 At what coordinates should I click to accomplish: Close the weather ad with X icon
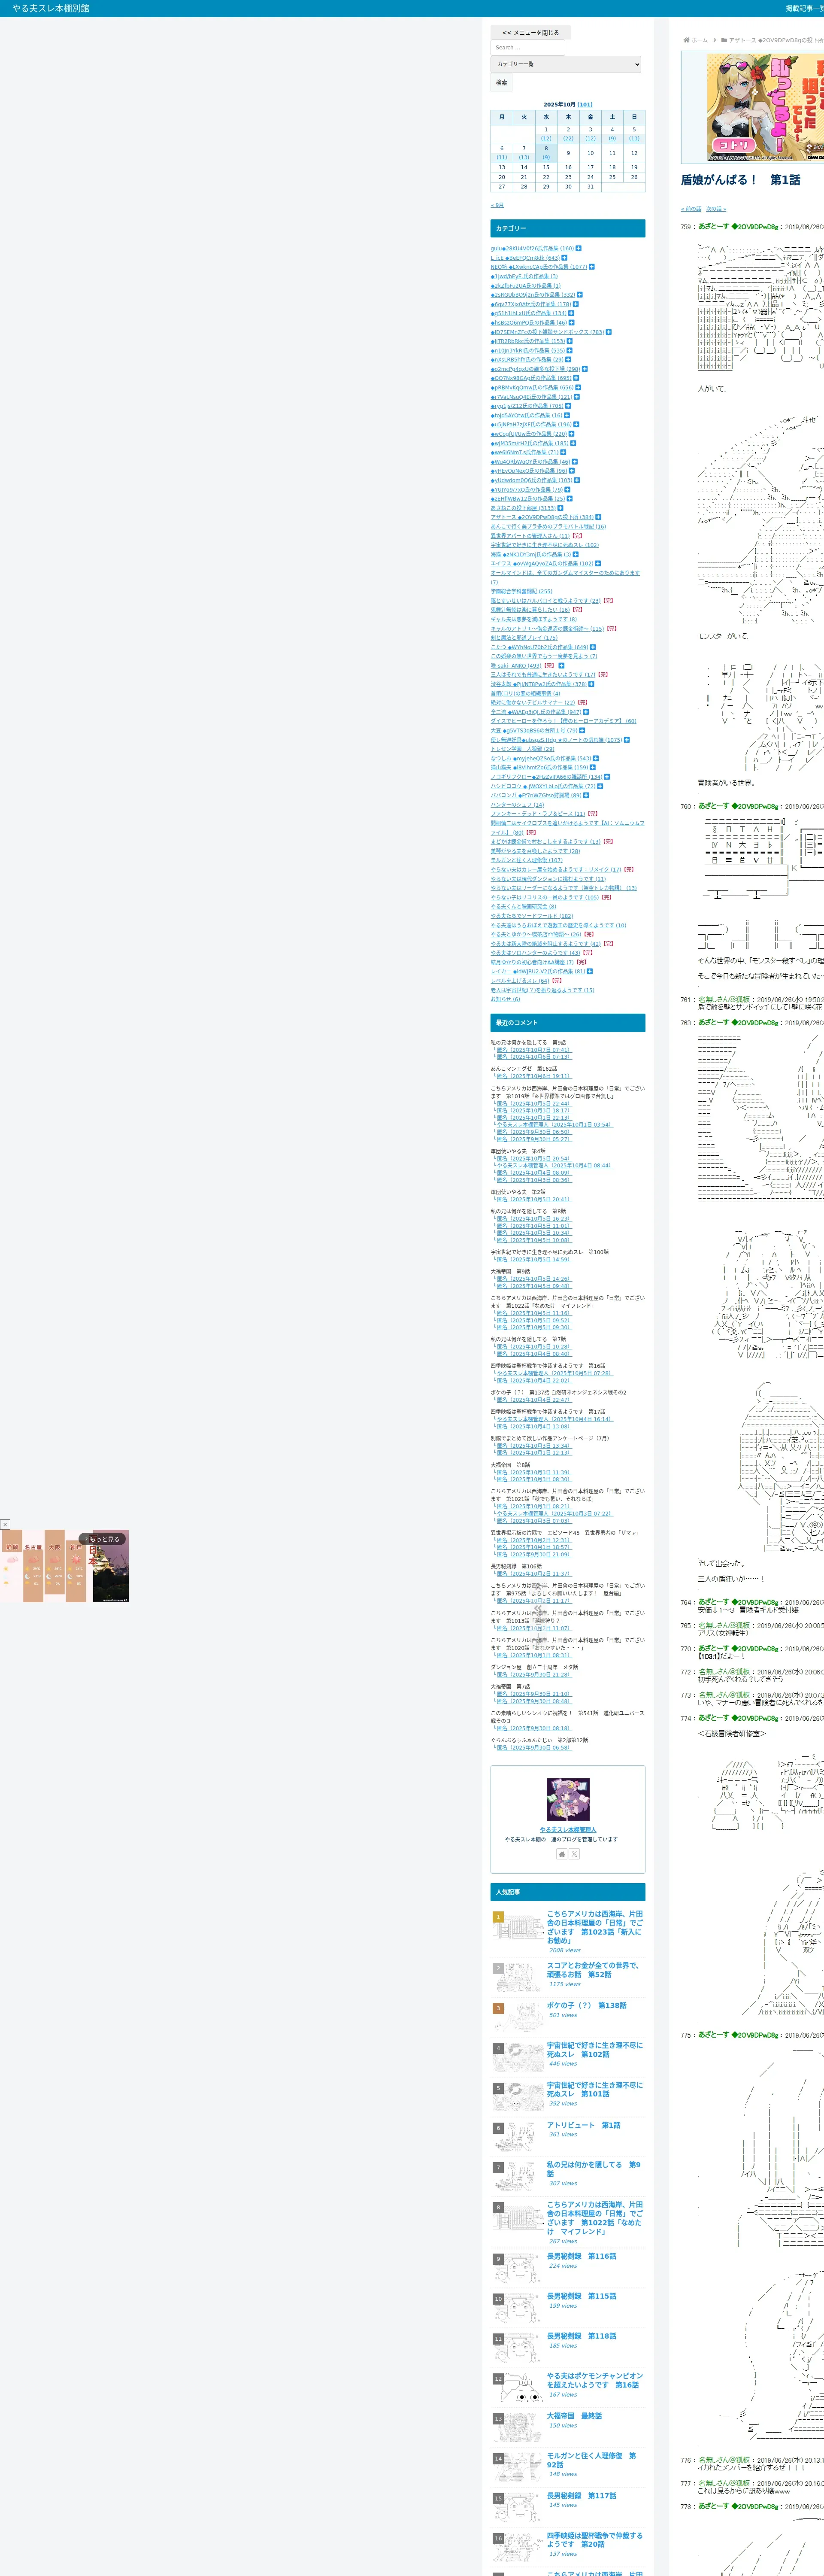pyautogui.click(x=5, y=1525)
